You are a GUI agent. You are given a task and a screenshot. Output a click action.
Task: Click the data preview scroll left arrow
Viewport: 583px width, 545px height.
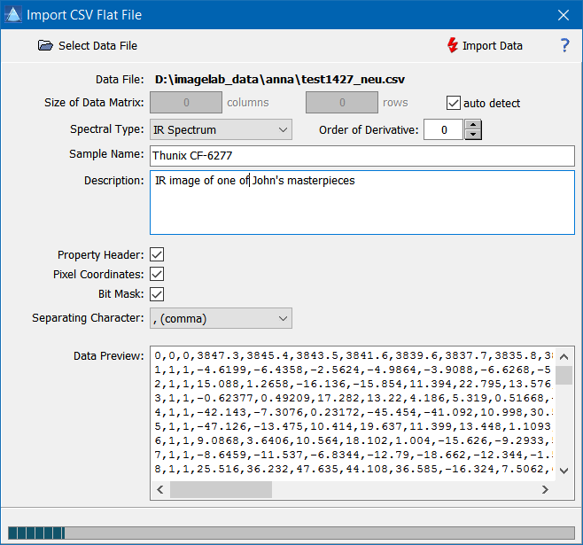[160, 489]
